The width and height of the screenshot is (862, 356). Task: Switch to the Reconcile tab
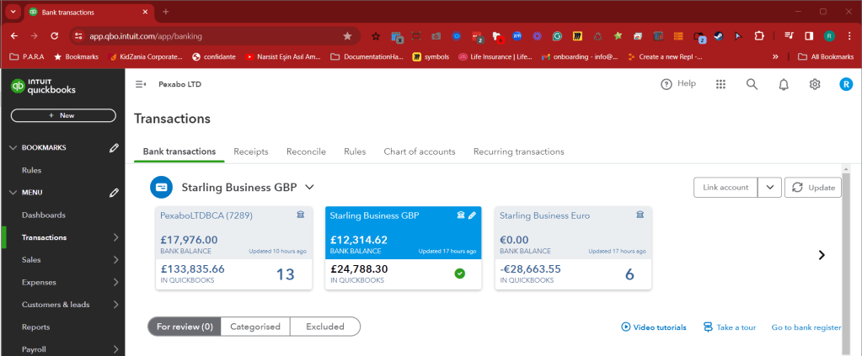306,151
